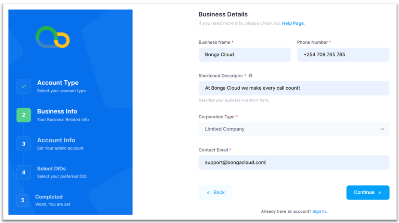Viewport: 399px width, 223px height.
Task: Click the Business Name field label
Action: point(214,42)
